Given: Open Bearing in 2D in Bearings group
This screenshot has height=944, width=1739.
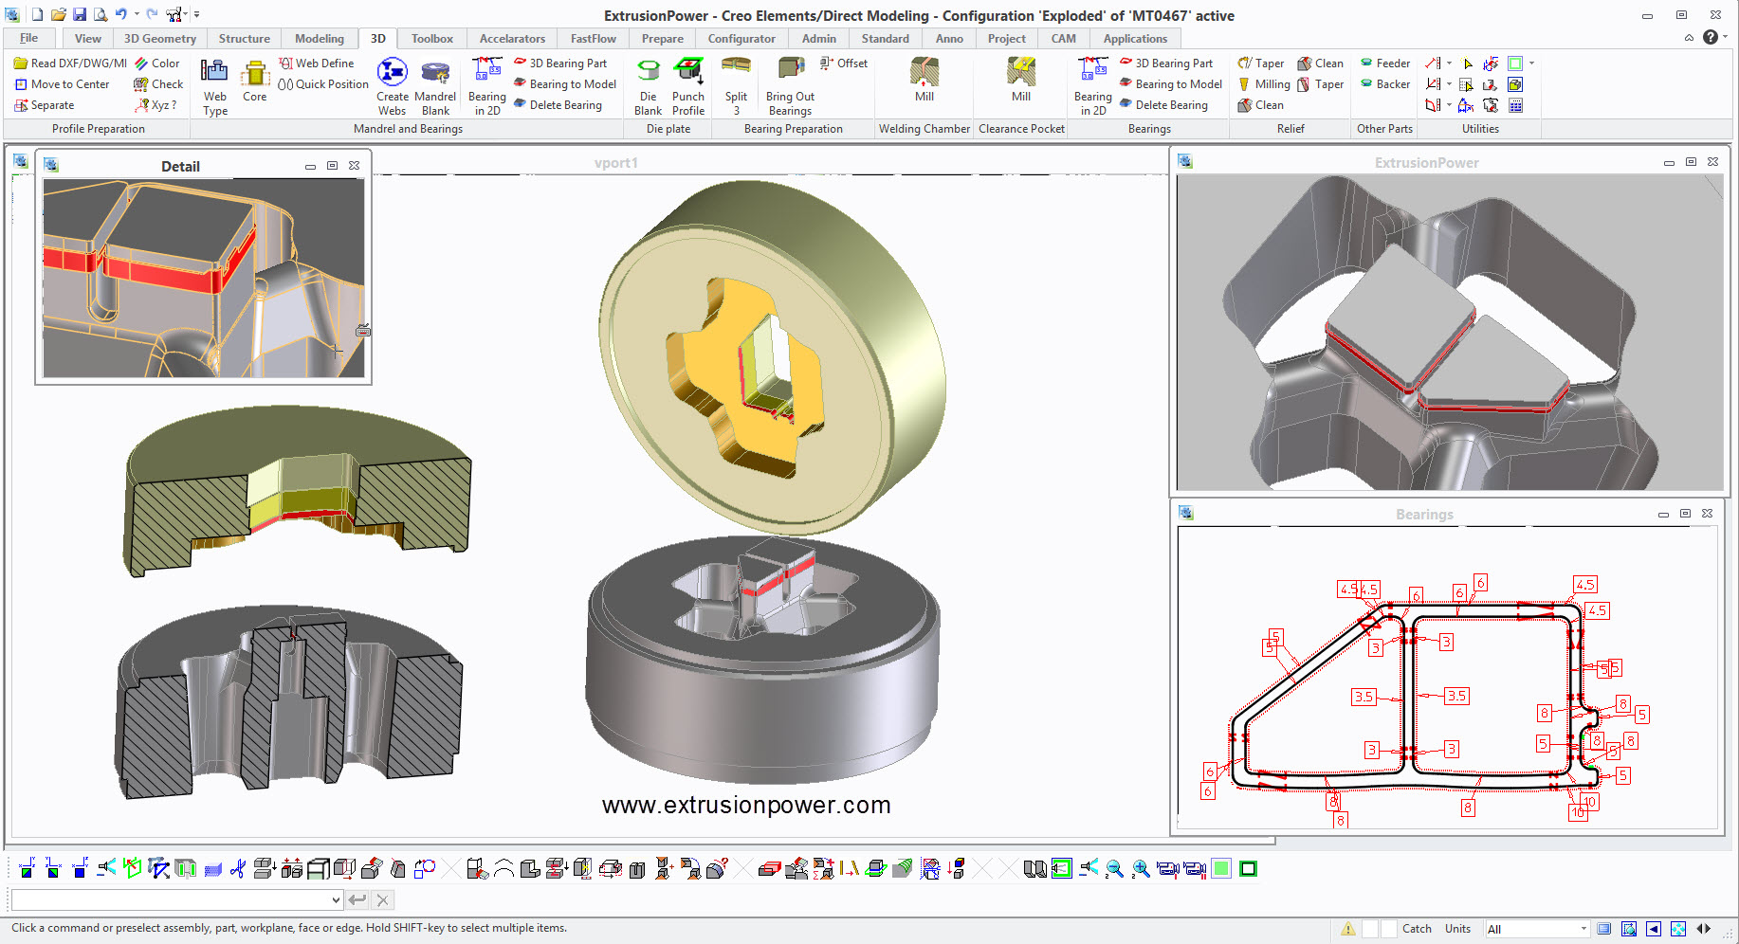Looking at the screenshot, I should (1093, 85).
